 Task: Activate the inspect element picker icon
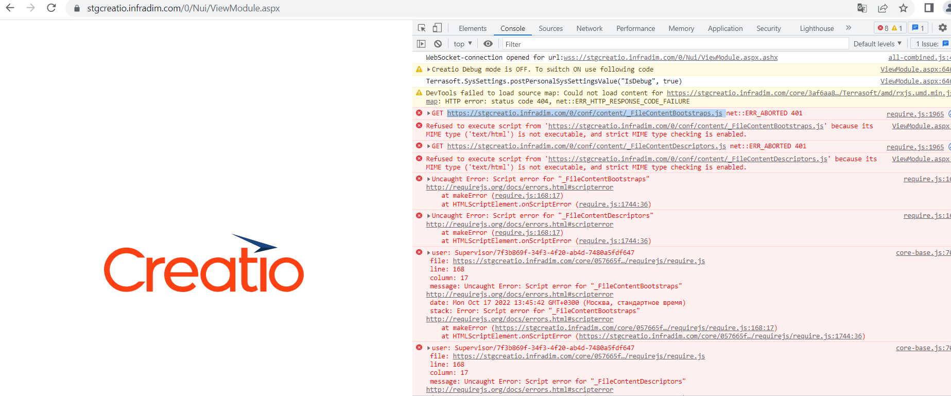[422, 28]
